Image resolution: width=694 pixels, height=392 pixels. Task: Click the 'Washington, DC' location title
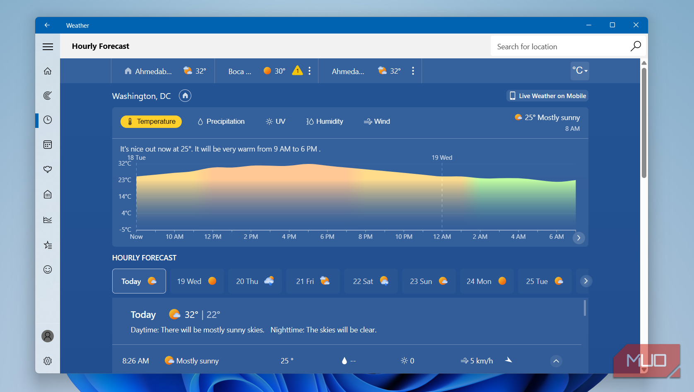(141, 96)
